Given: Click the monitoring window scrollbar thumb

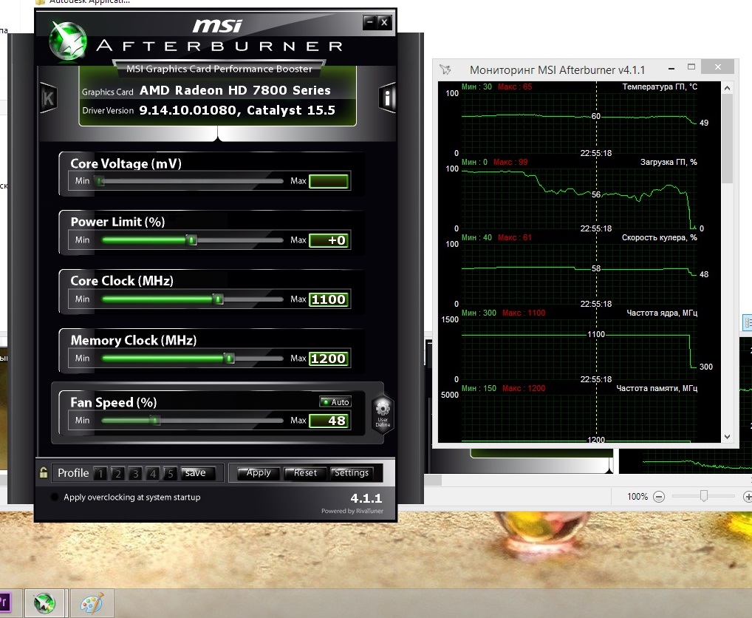Looking at the screenshot, I should tap(727, 138).
